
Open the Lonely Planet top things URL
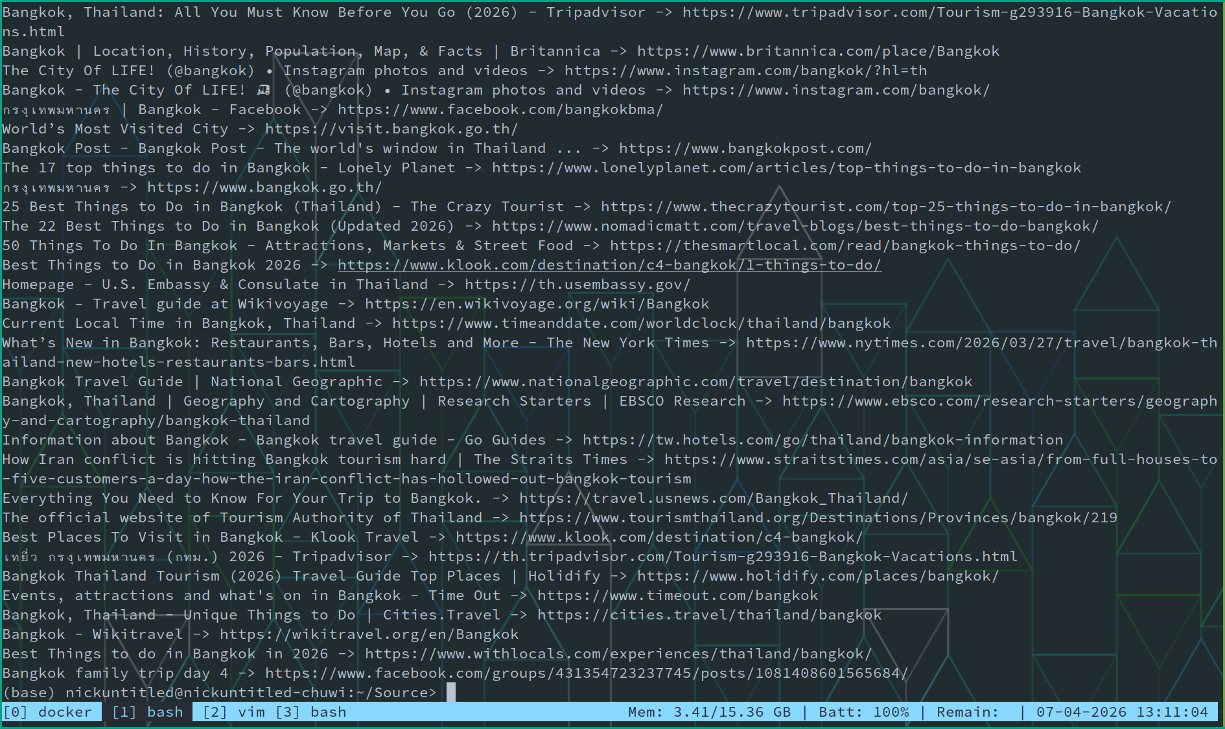786,168
